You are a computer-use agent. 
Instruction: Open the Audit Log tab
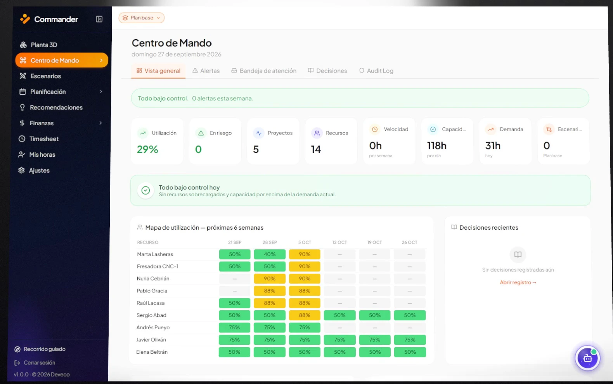[376, 71]
